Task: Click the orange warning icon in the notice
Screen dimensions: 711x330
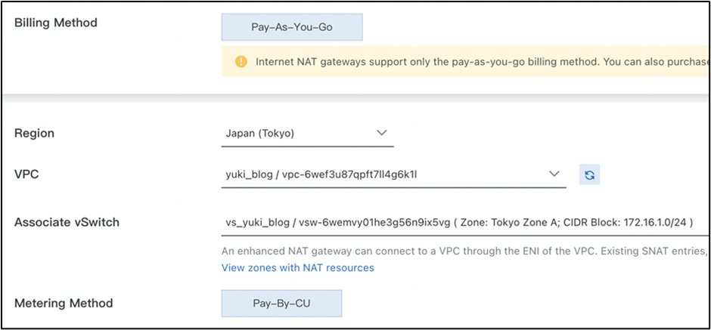Action: [241, 62]
